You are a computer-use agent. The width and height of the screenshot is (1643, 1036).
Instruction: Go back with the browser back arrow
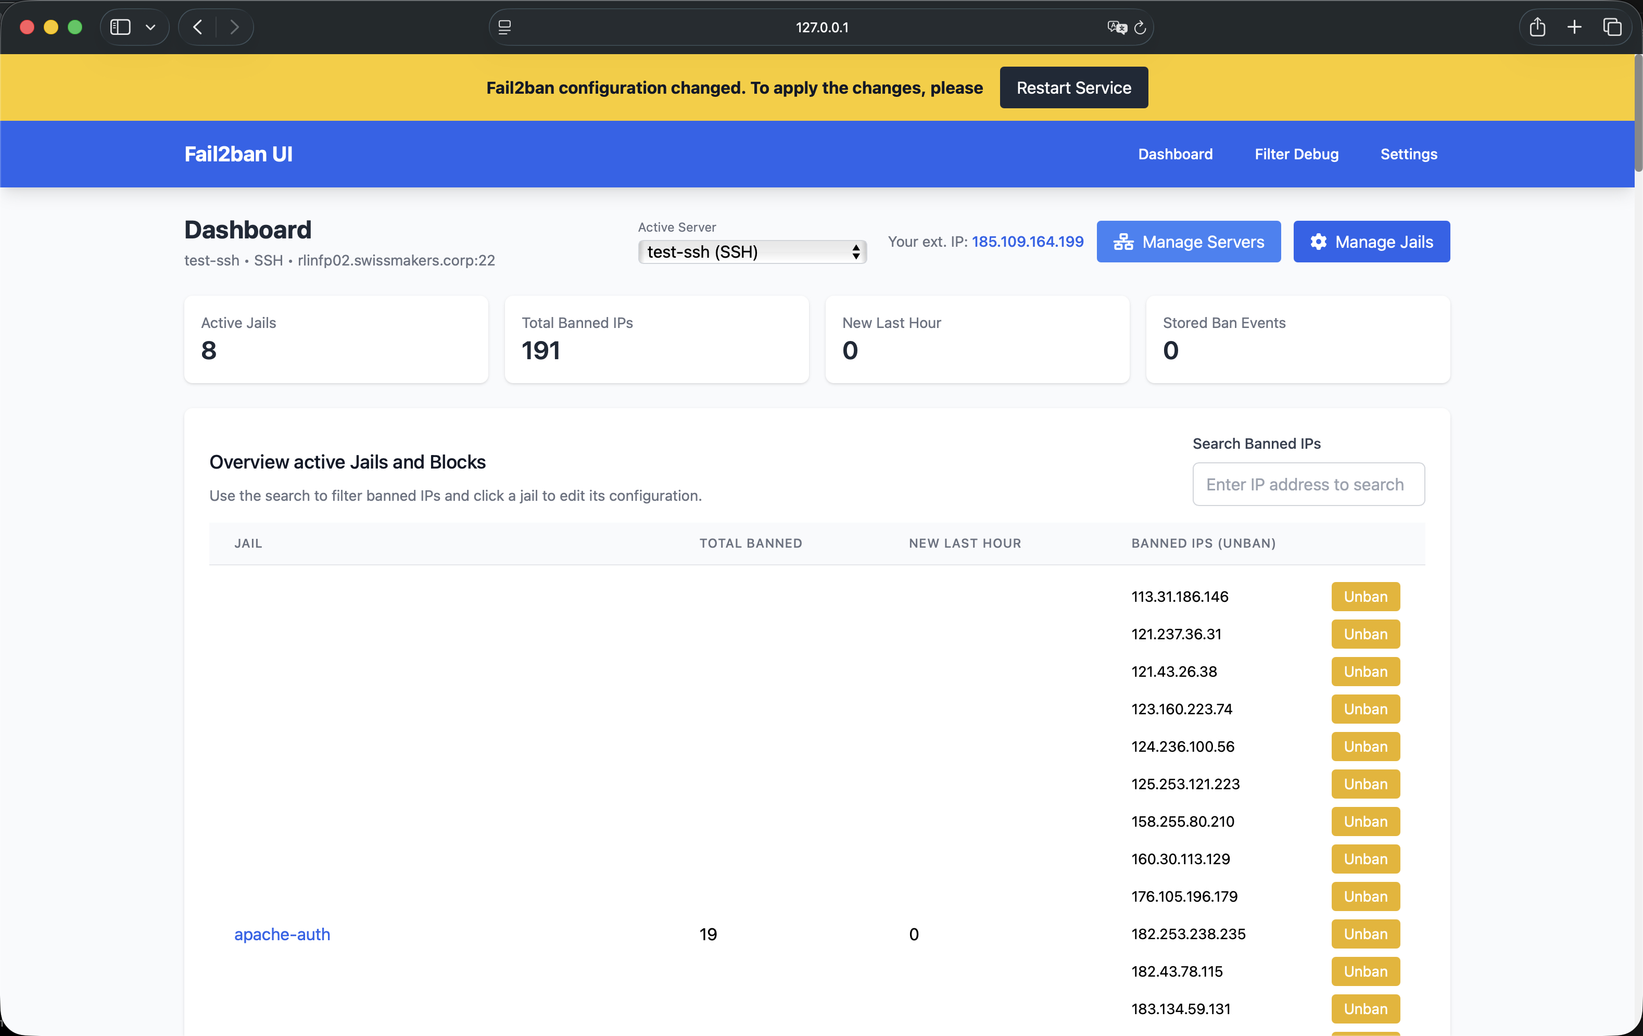pyautogui.click(x=198, y=27)
